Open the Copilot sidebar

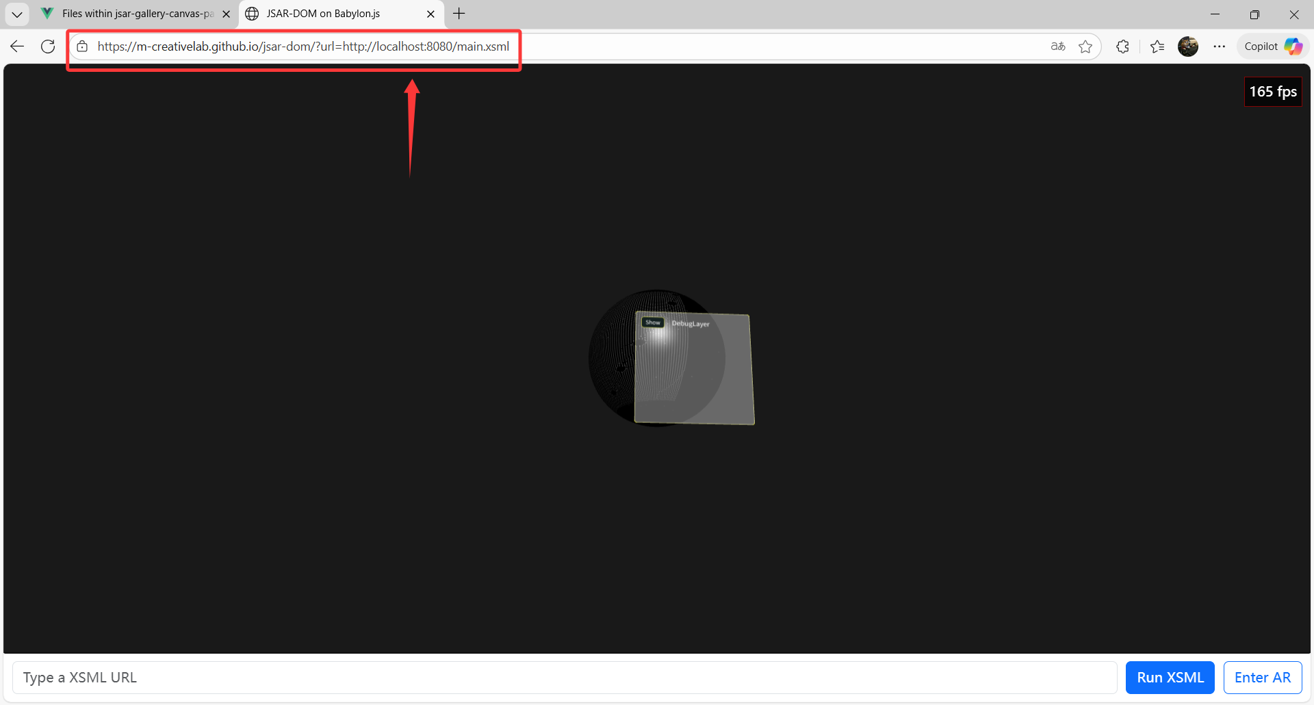1273,47
